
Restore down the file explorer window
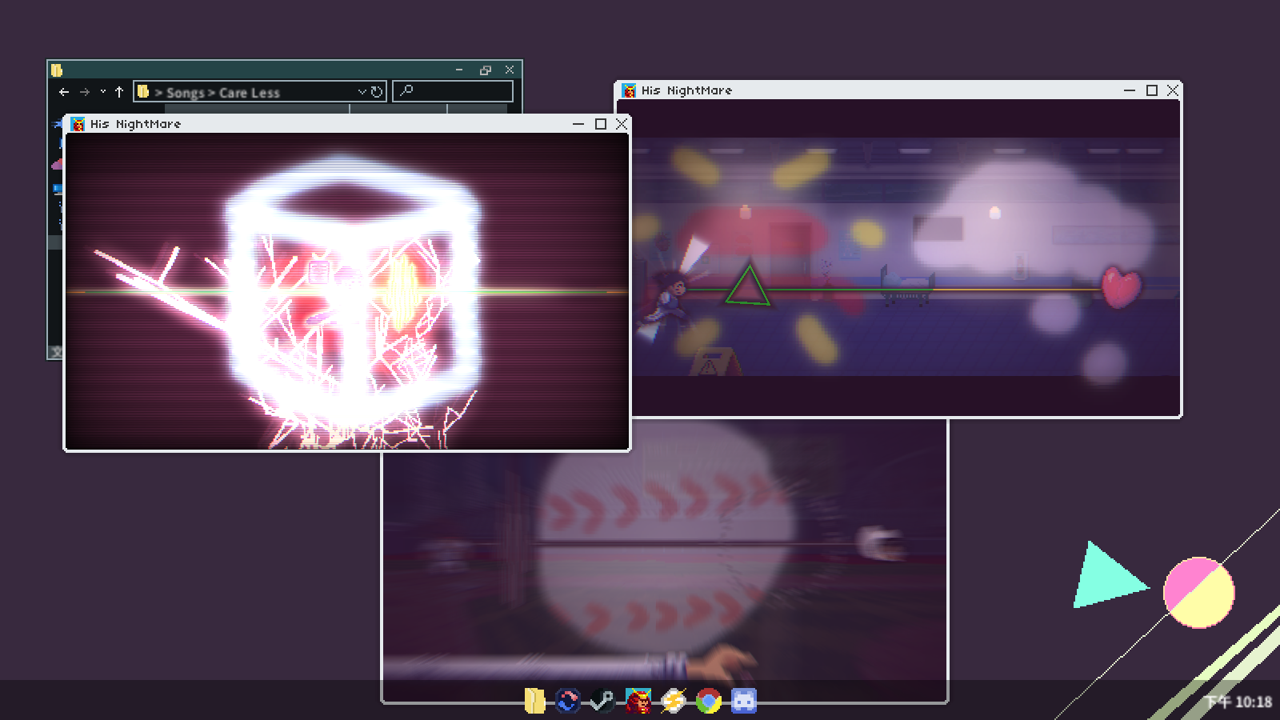[485, 70]
